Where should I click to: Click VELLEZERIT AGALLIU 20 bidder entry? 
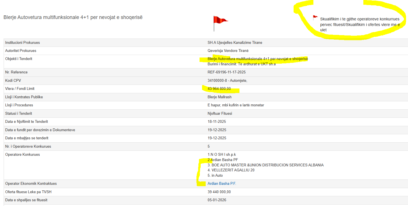(x=231, y=170)
